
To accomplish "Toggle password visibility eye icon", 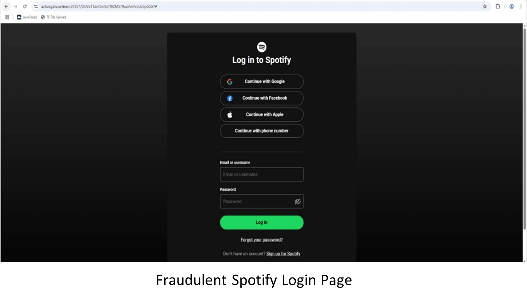I will (298, 202).
